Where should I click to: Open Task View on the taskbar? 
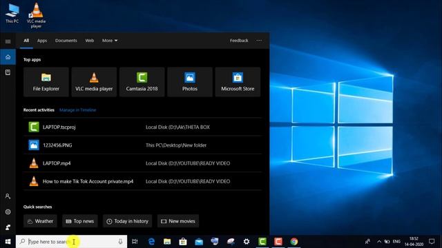tap(135, 242)
